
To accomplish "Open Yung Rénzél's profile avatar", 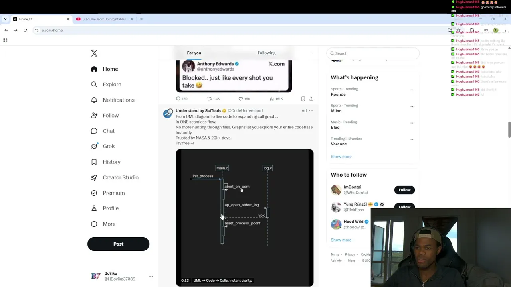I will tap(336, 207).
